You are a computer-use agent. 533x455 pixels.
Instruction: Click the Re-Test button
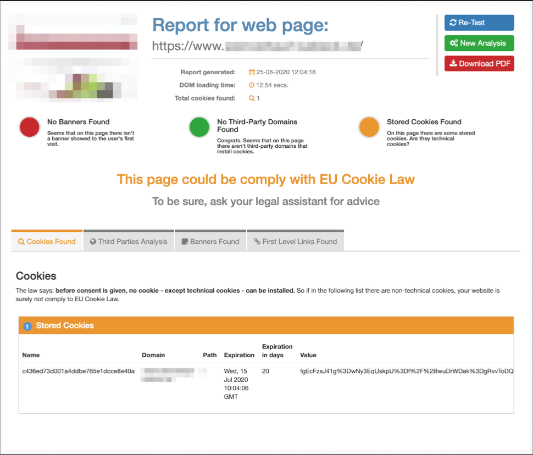tap(479, 23)
